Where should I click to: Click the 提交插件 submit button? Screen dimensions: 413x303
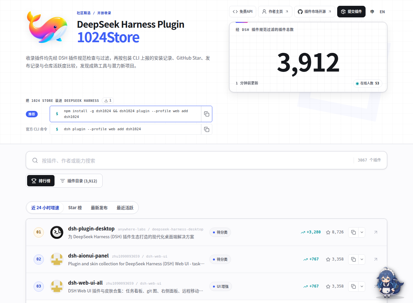351,12
